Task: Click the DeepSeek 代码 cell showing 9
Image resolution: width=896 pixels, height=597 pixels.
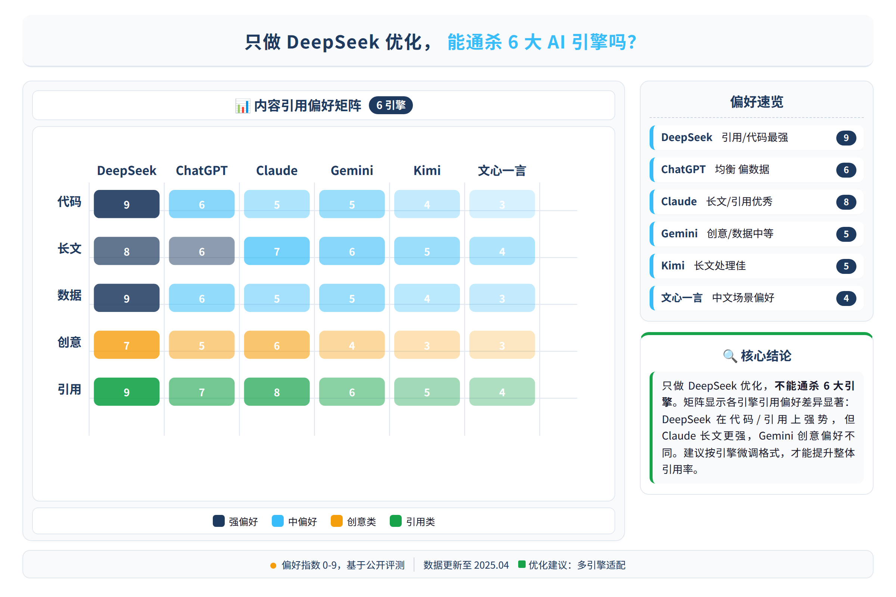Action: click(x=127, y=204)
